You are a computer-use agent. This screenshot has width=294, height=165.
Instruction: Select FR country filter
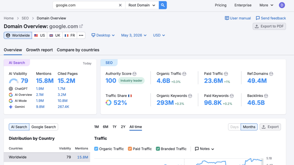69,35
